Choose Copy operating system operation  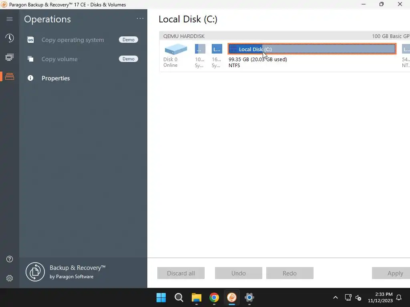[x=73, y=40]
